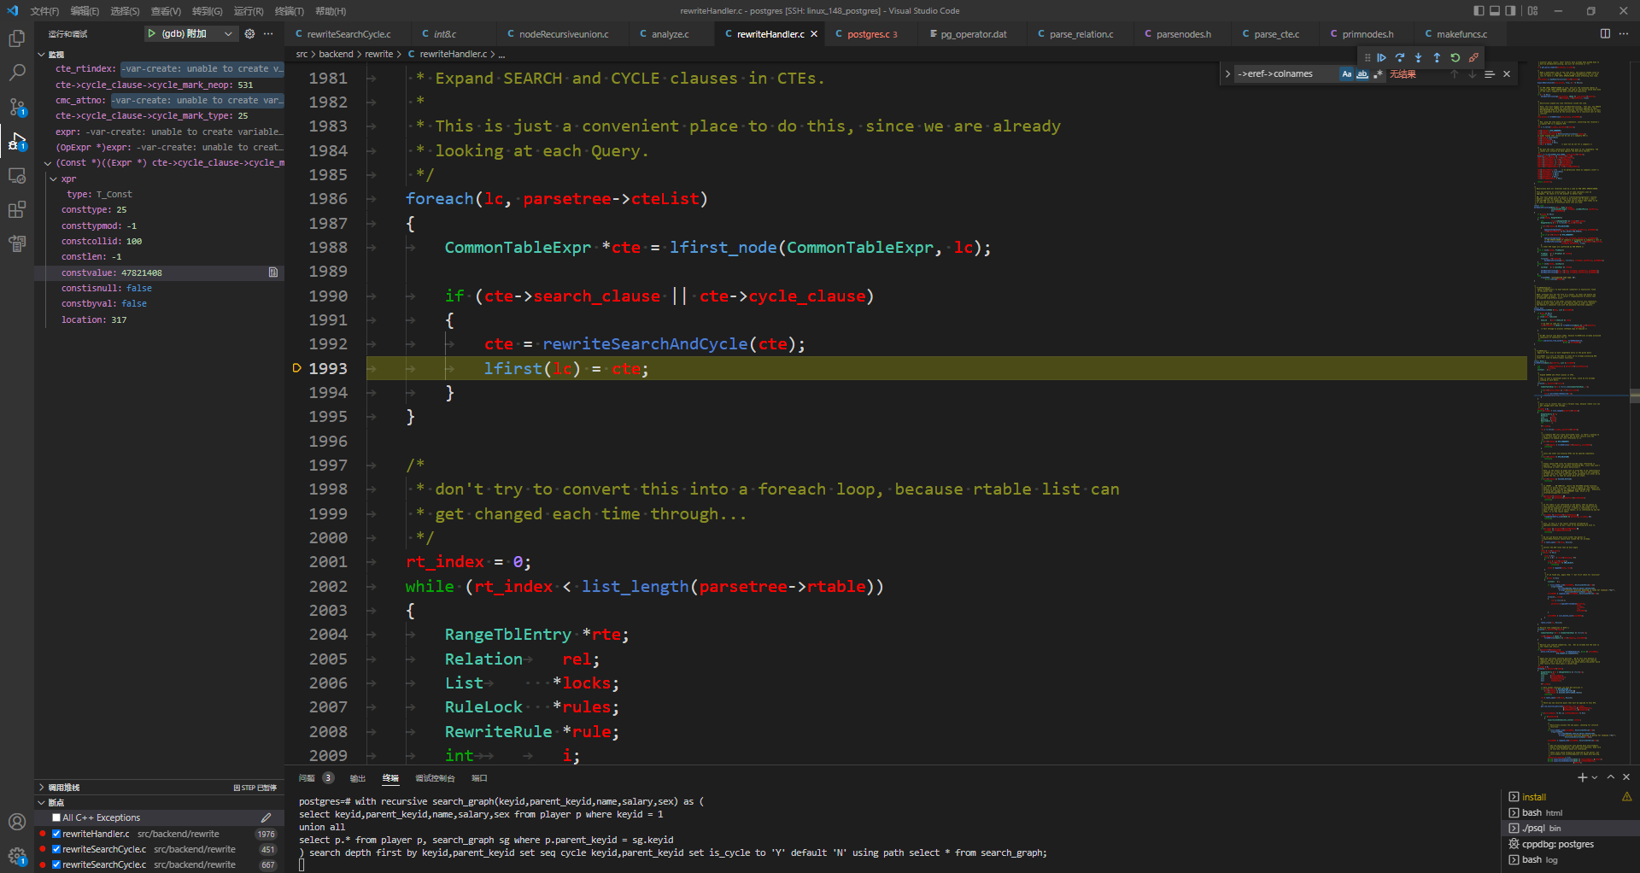The height and width of the screenshot is (873, 1640).
Task: Close the rewriteHandler.c tab
Action: pos(814,34)
